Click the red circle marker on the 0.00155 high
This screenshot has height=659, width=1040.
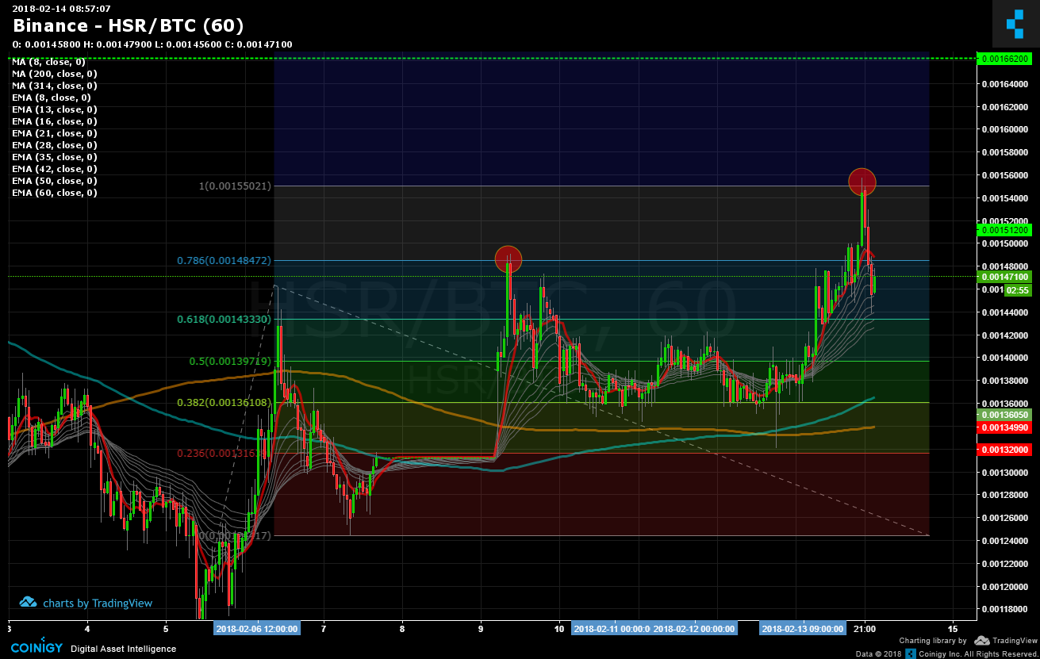point(862,182)
